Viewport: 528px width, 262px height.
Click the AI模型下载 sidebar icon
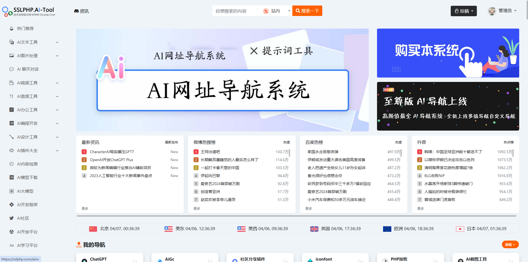pos(12,177)
